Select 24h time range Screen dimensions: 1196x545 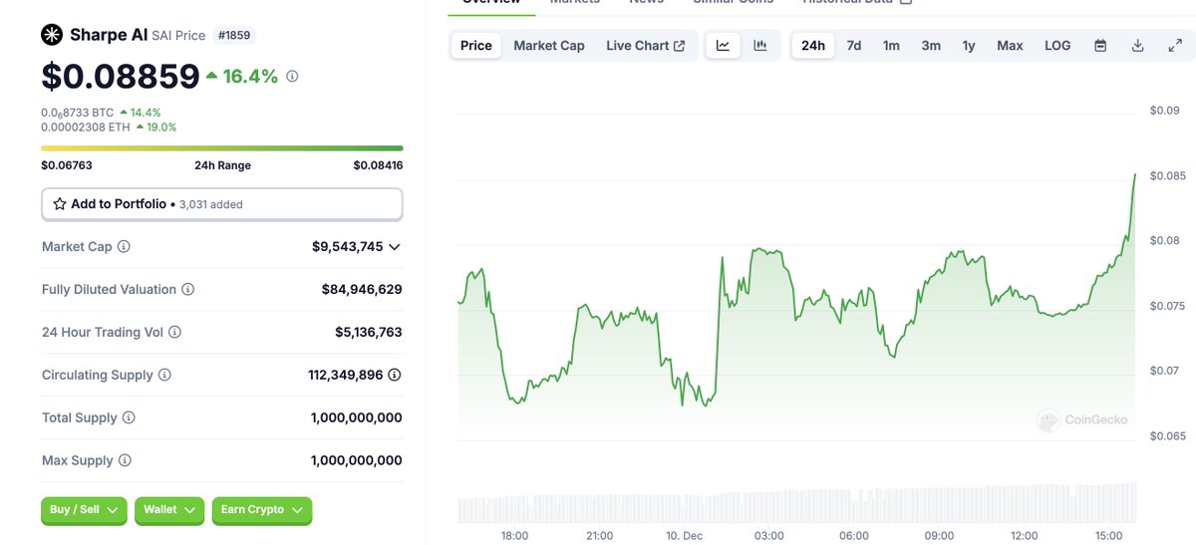coord(813,46)
